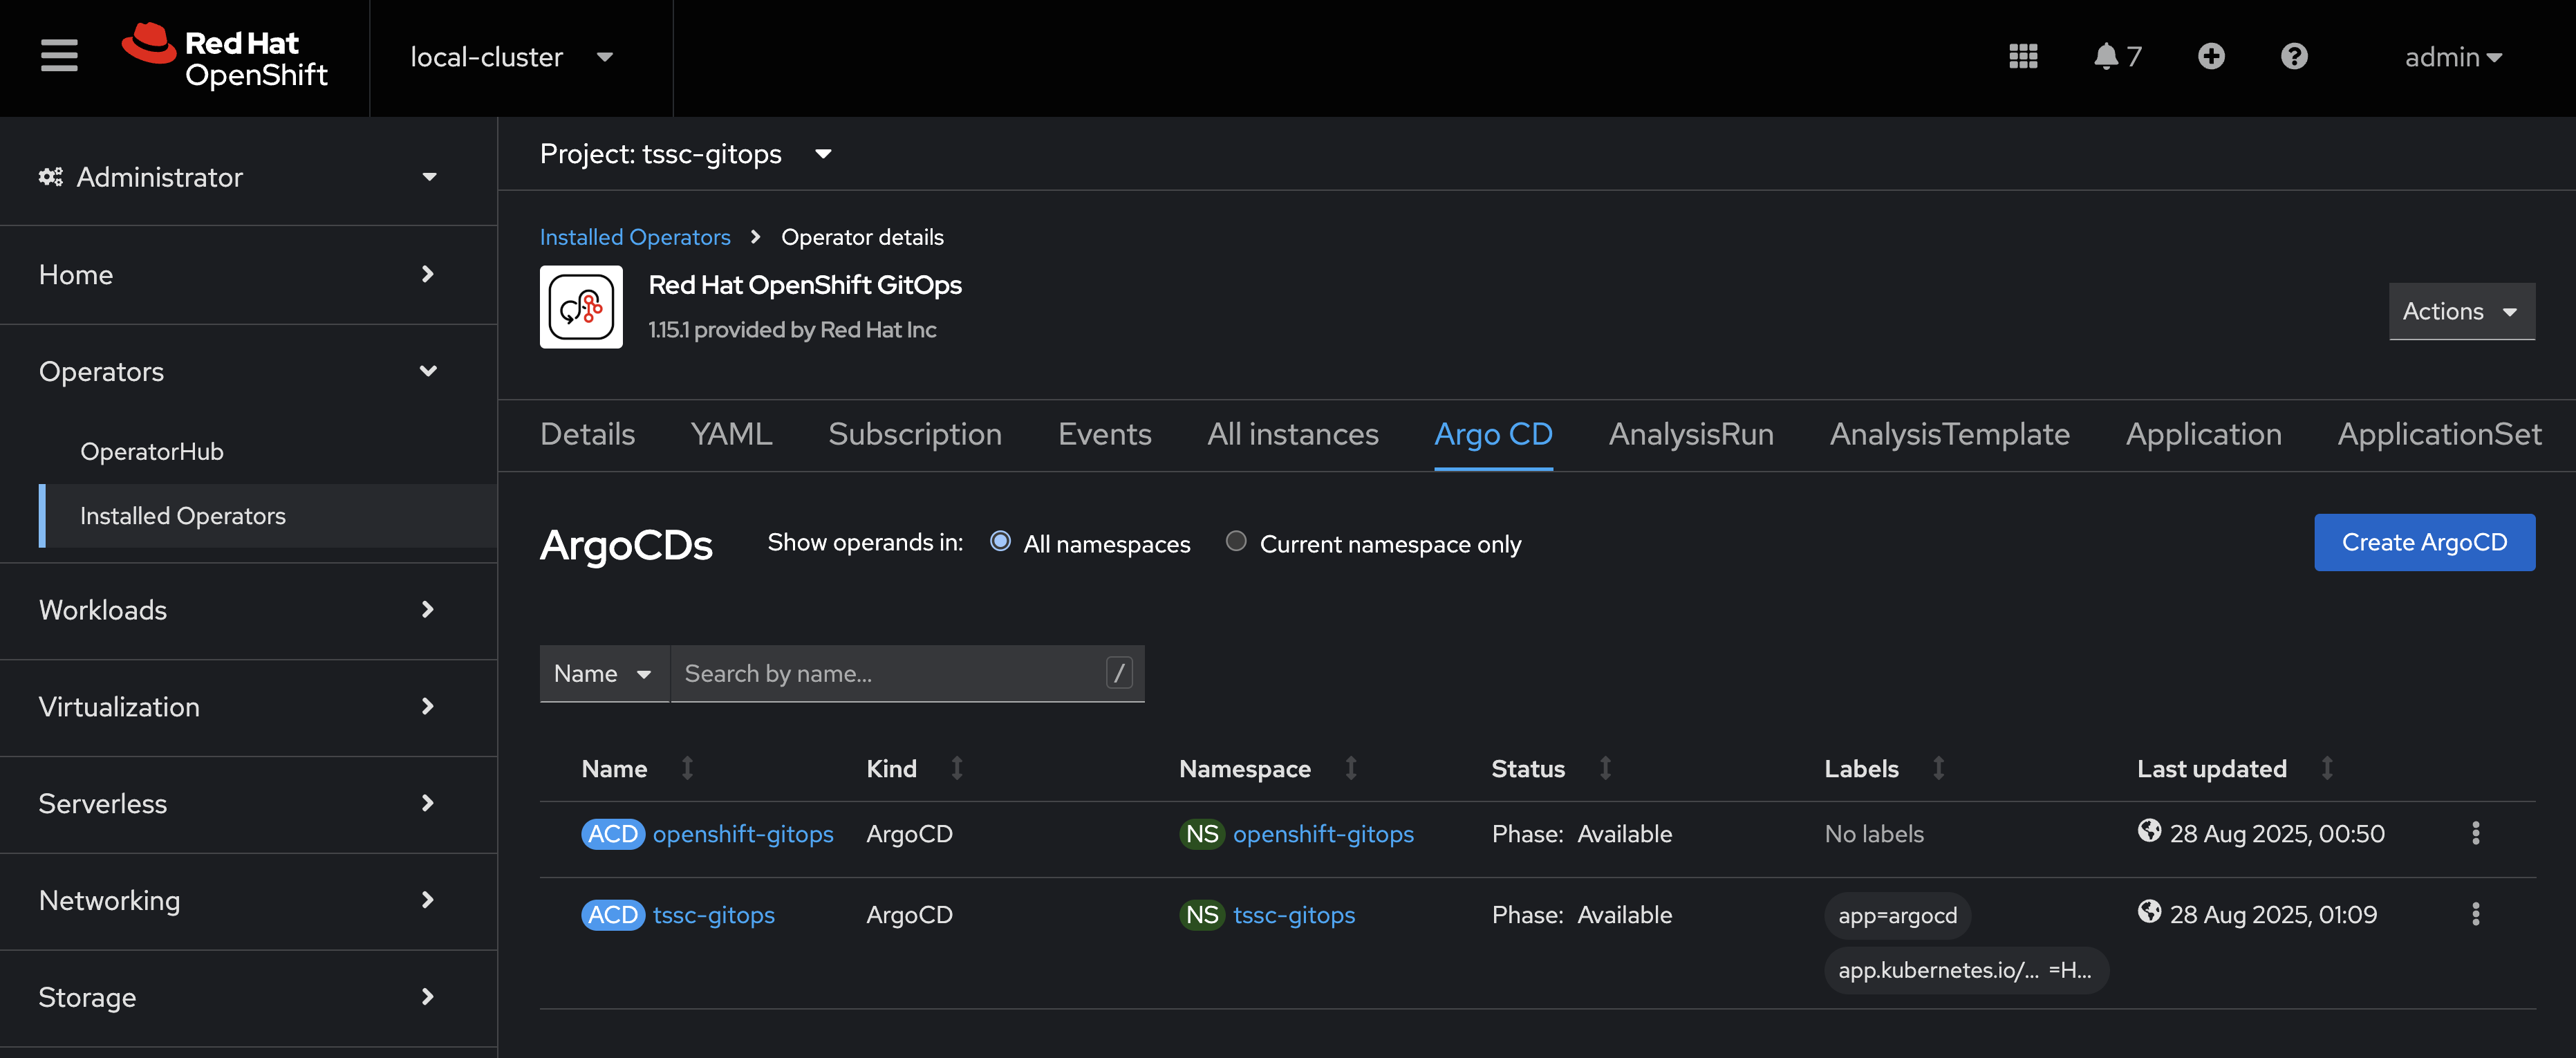
Task: Click the Red Hat OpenShift logo
Action: (225, 57)
